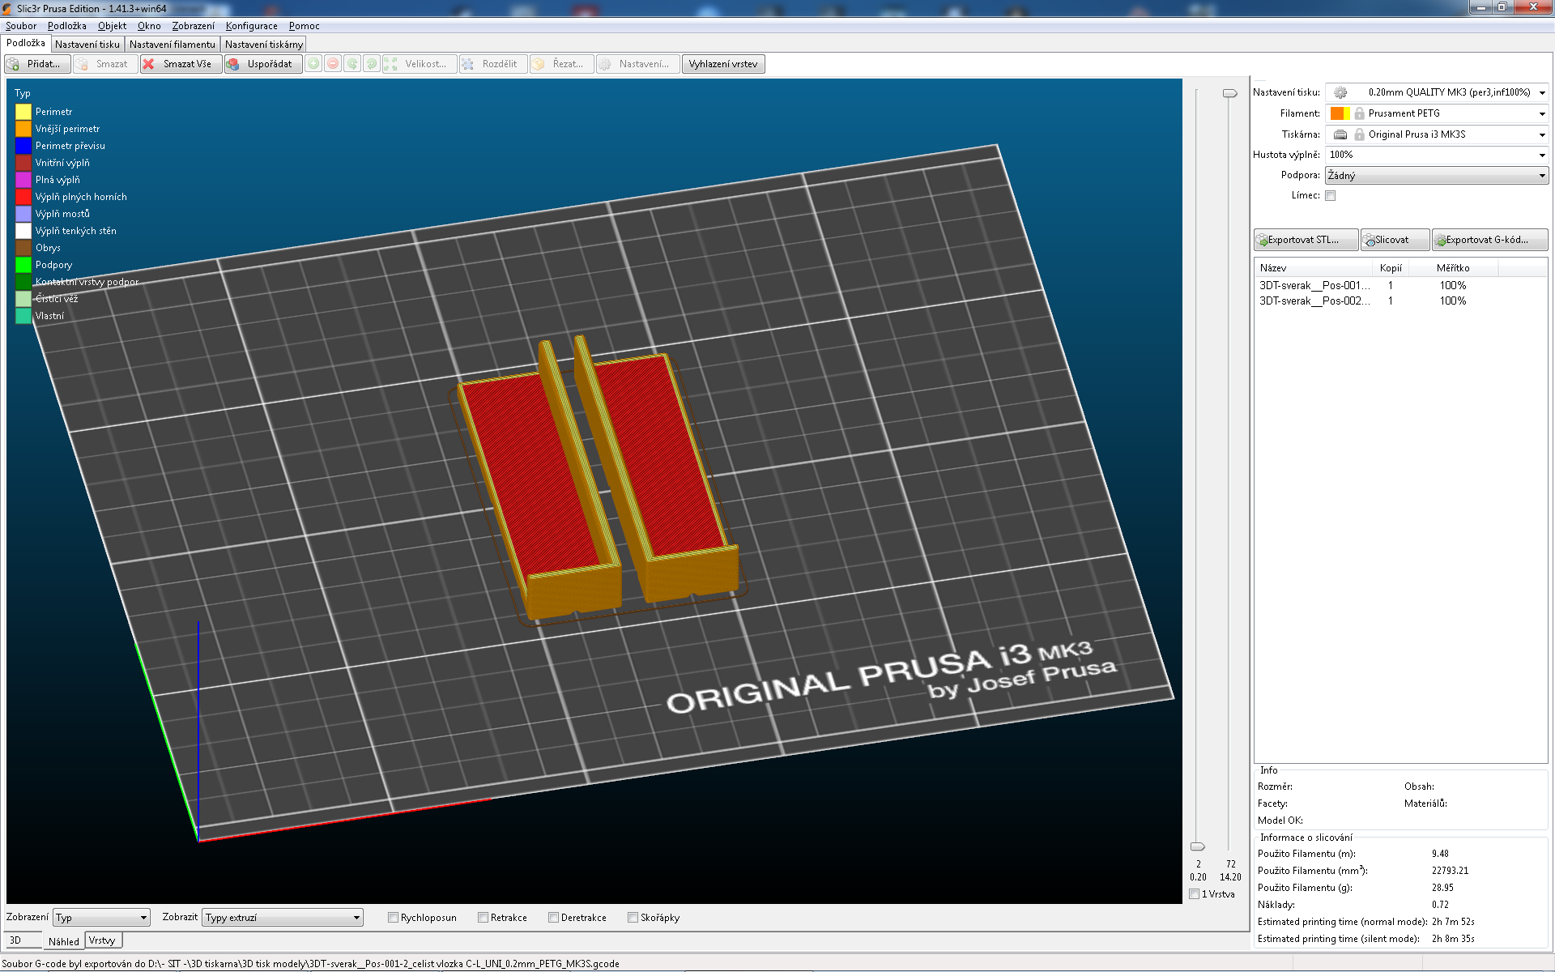
Task: Toggle the 1 Vrstva checkbox
Action: tap(1194, 894)
